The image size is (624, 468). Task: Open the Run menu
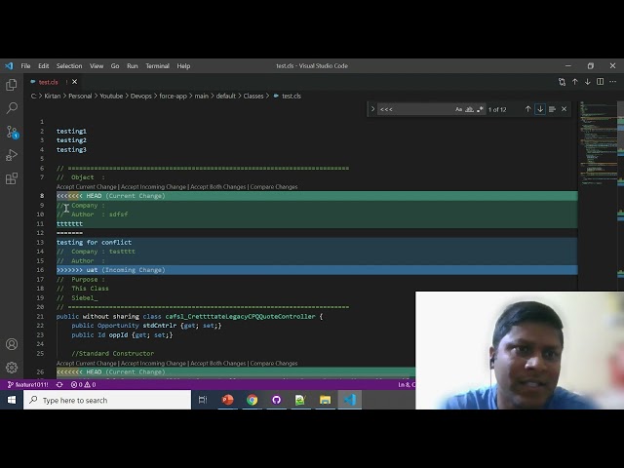click(133, 66)
